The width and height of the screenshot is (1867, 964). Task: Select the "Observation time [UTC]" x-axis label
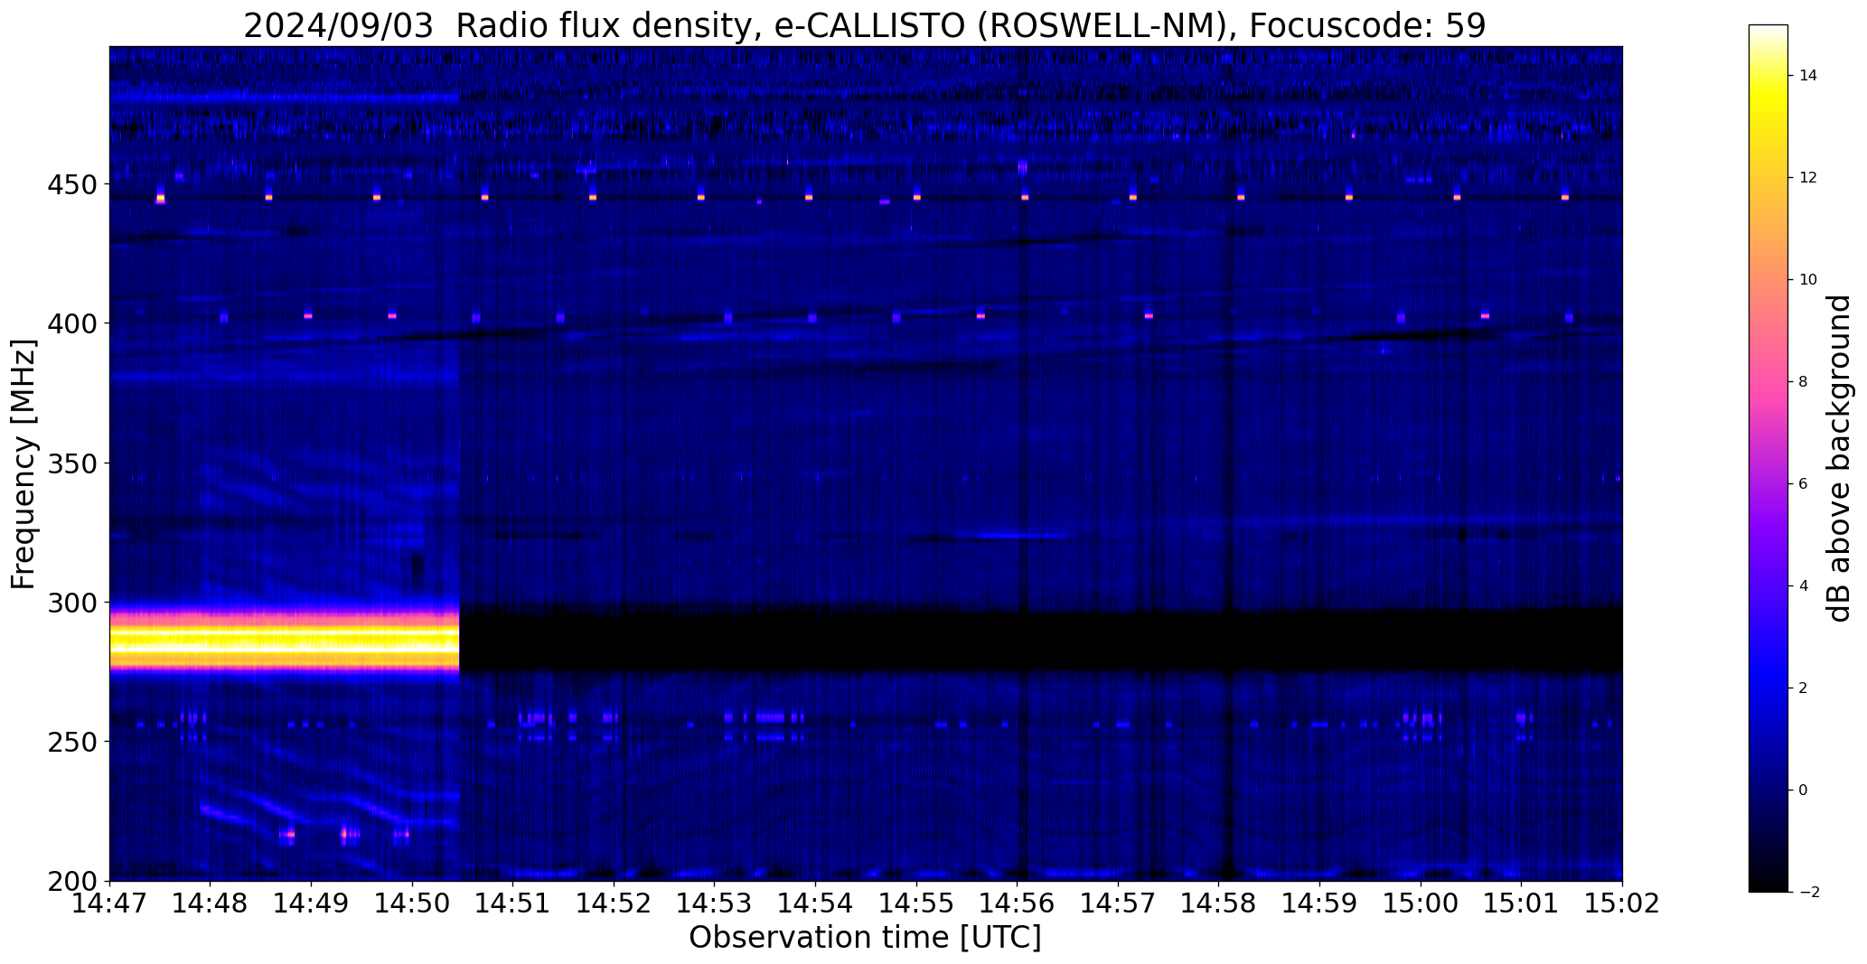865,938
